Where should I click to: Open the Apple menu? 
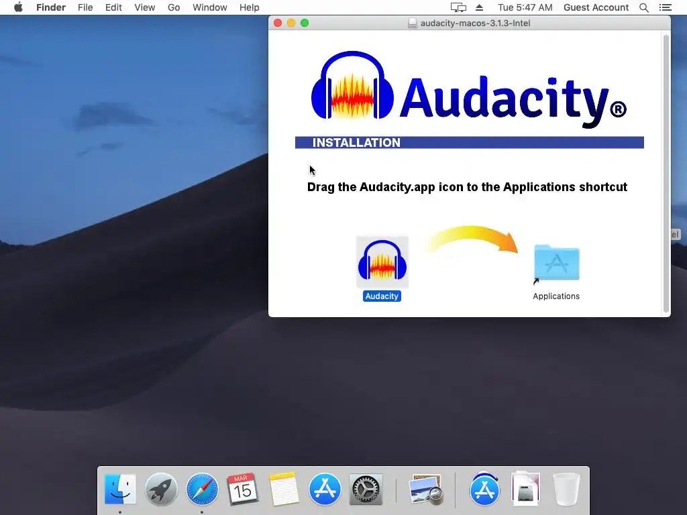pos(18,7)
